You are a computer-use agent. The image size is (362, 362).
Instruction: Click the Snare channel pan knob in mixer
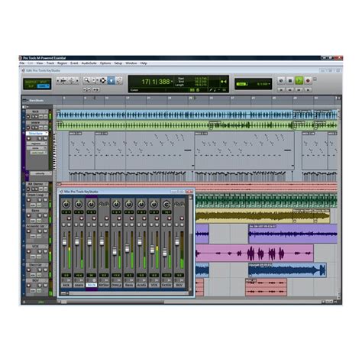(x=79, y=204)
